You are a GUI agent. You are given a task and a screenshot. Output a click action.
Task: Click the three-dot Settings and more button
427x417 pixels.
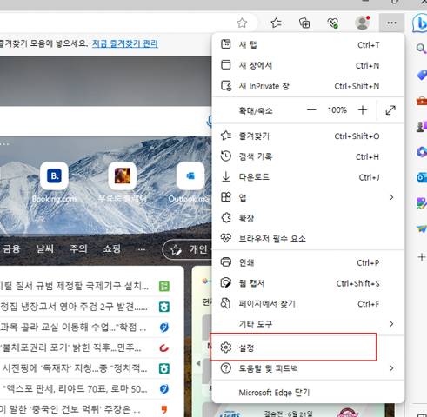pos(391,23)
